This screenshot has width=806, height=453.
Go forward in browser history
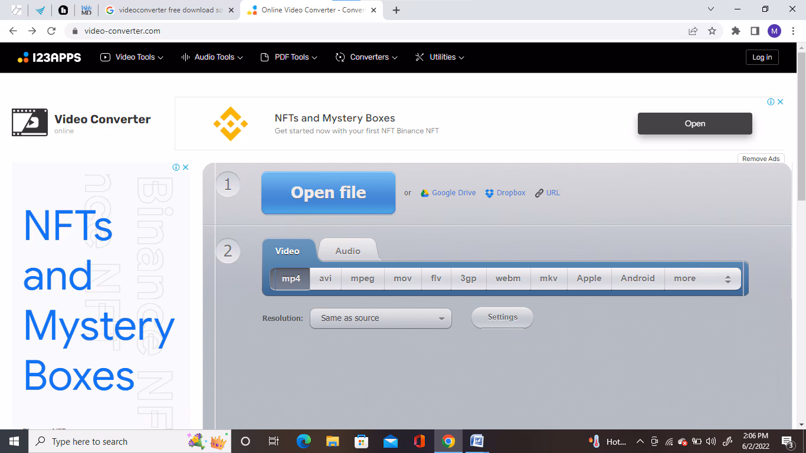[32, 31]
